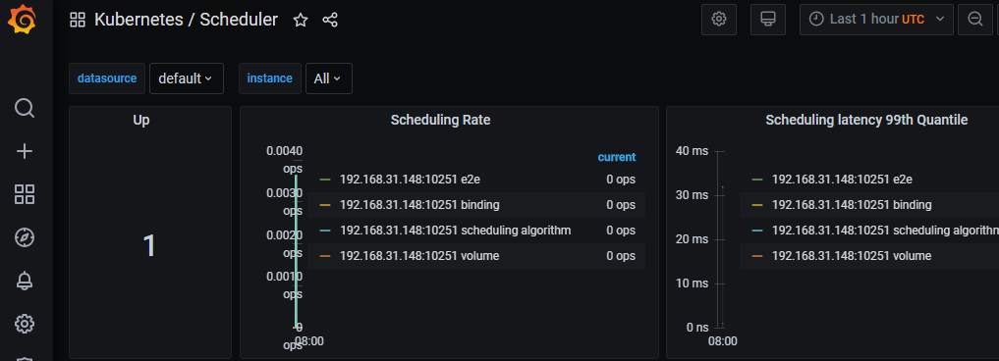
Task: Sort legend by the current column header
Action: [x=616, y=157]
